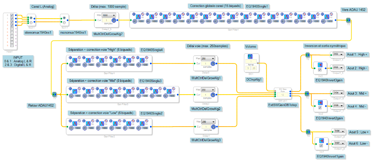Open the Max 250 dropdown in the Delay3 block
Image resolution: width=374 pixels, height=164 pixels.
click(x=208, y=58)
